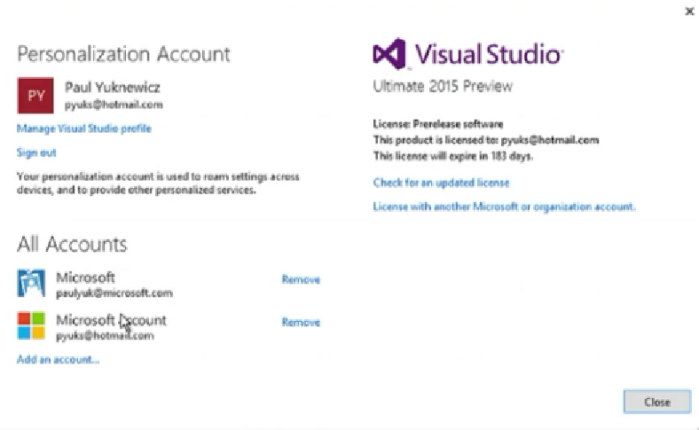Click License: Prerelease software text
This screenshot has height=430, width=699.
pos(438,124)
